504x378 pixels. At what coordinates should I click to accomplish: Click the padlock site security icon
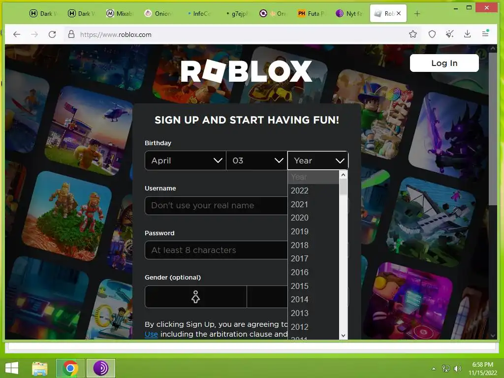pyautogui.click(x=71, y=34)
